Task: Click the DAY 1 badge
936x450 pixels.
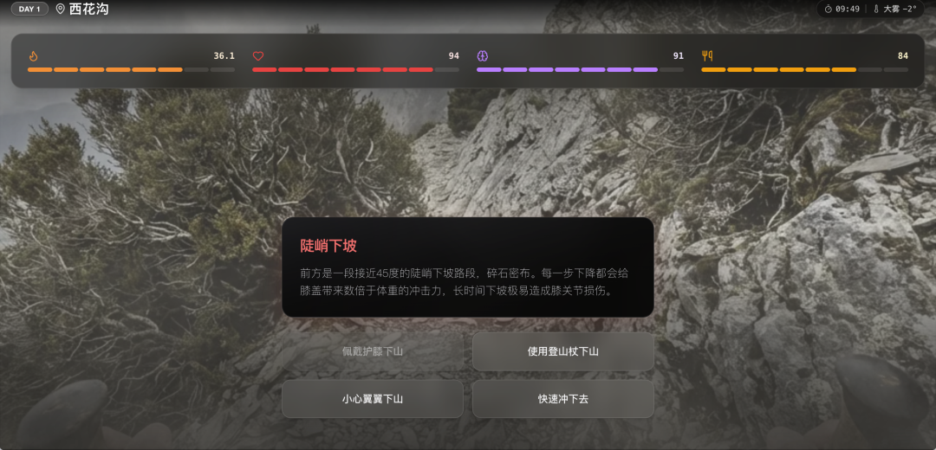Action: pos(29,10)
